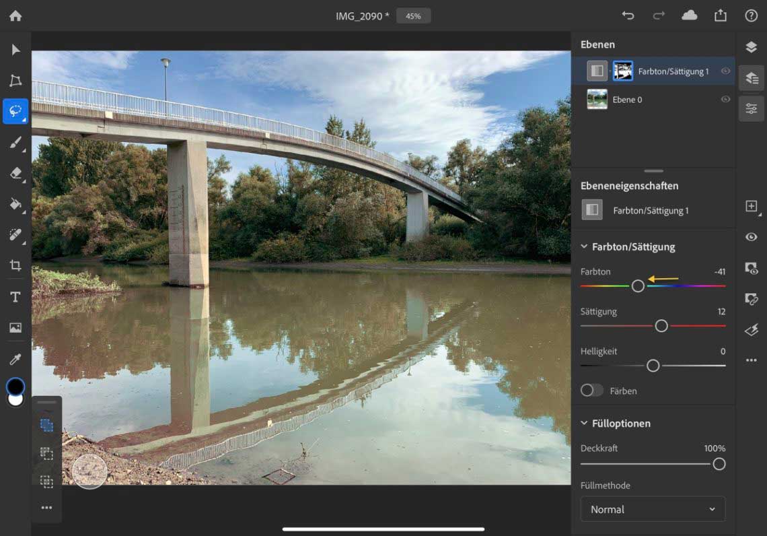Open the layer properties panel tab

752,108
